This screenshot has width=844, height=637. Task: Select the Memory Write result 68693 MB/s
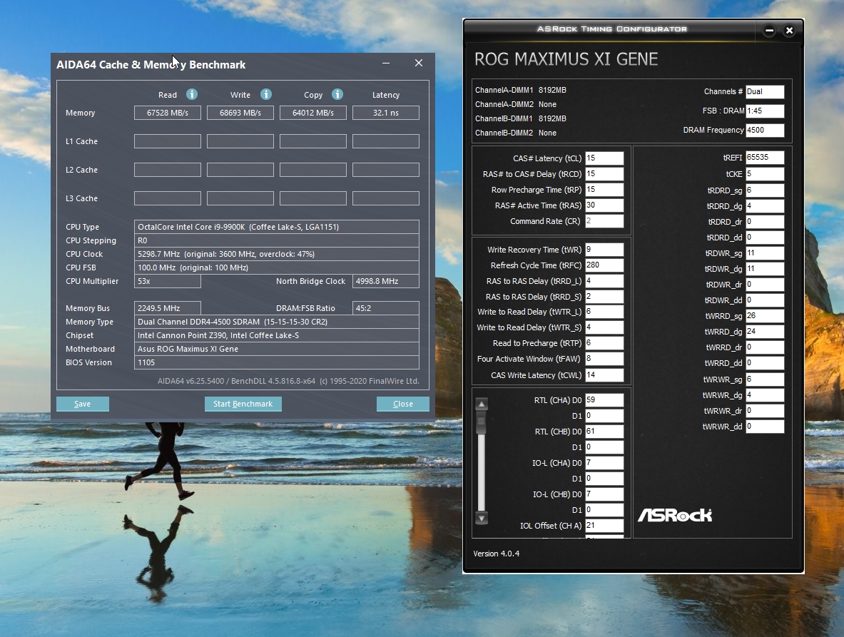point(240,113)
